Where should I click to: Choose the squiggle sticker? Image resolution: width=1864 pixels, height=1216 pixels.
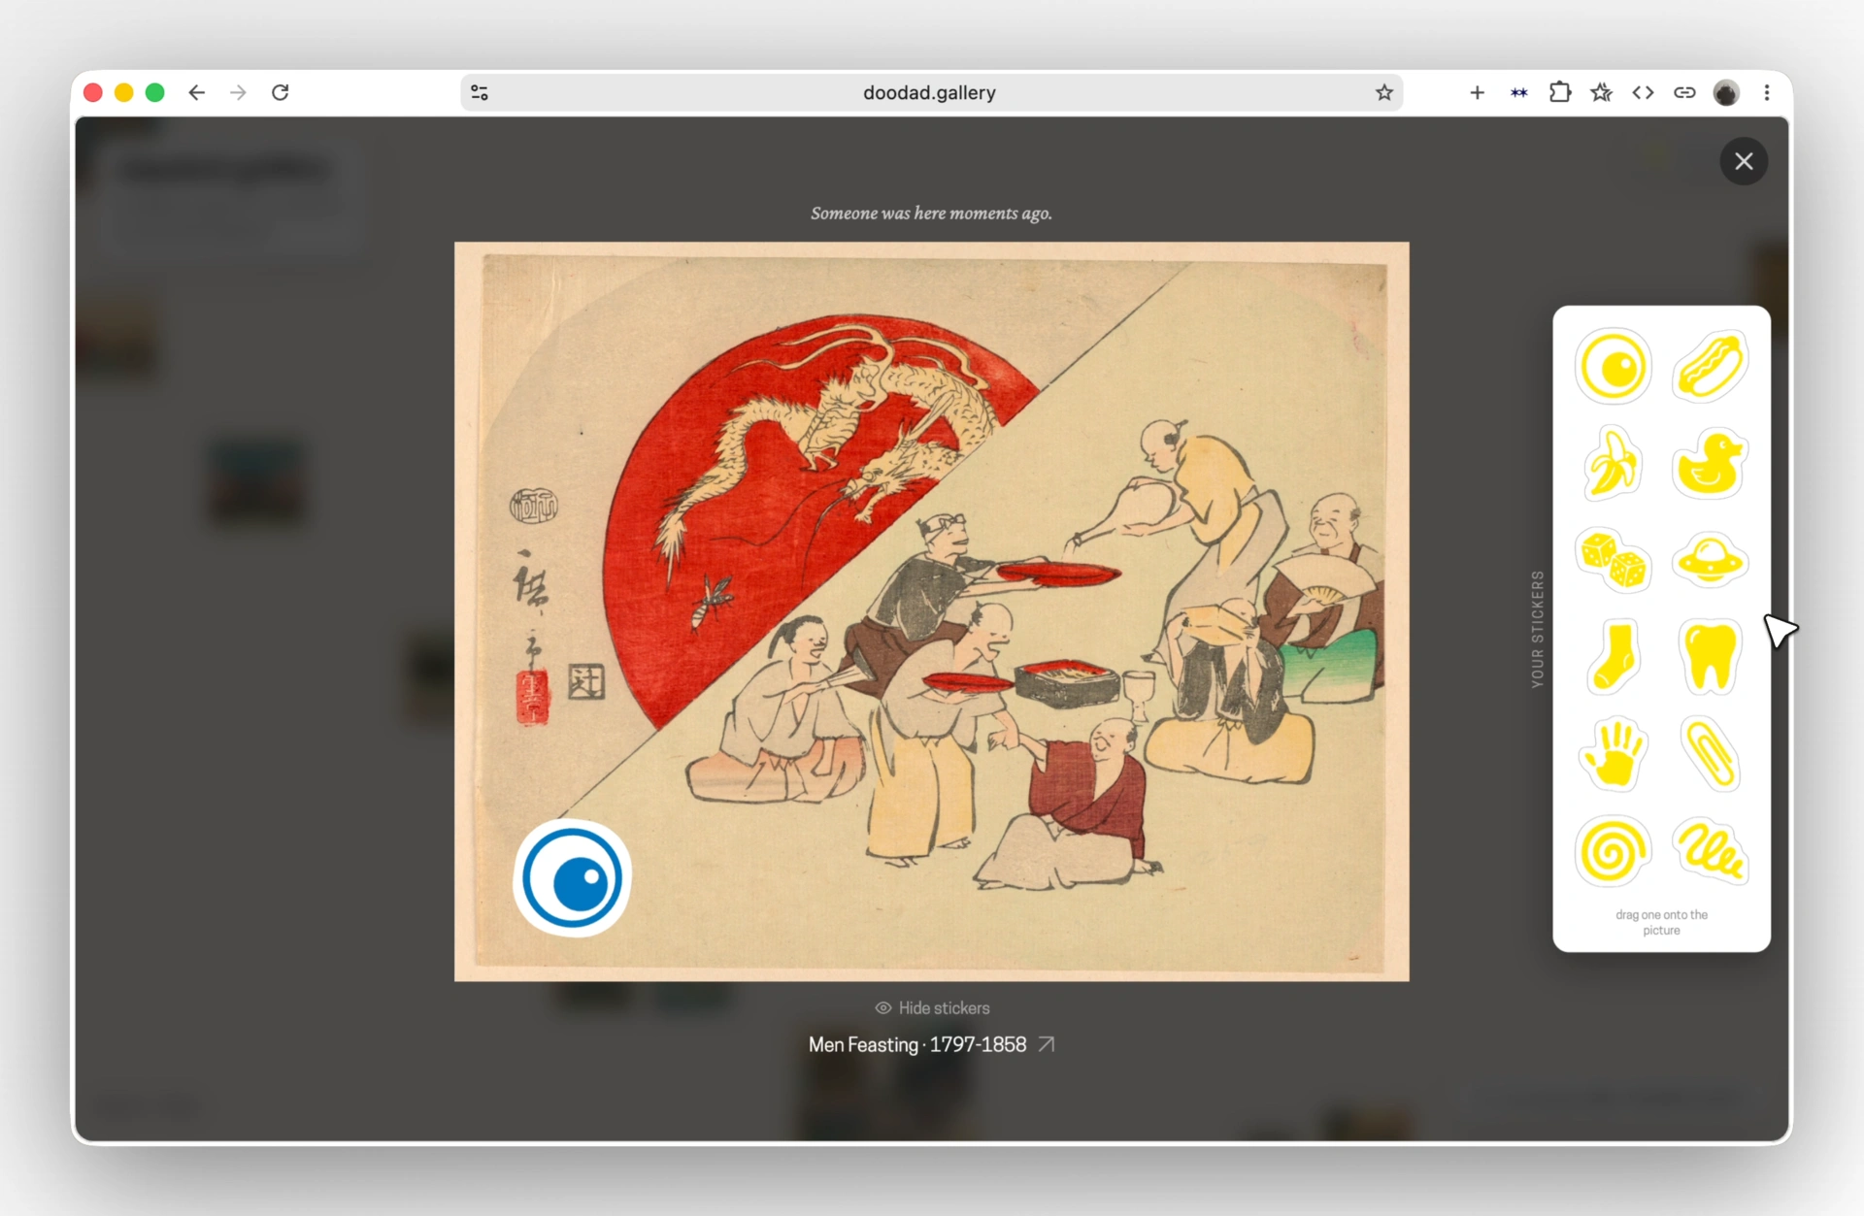(x=1710, y=851)
